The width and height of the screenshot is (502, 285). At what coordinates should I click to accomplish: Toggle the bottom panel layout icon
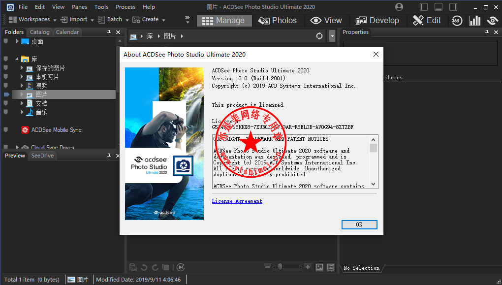click(439, 7)
